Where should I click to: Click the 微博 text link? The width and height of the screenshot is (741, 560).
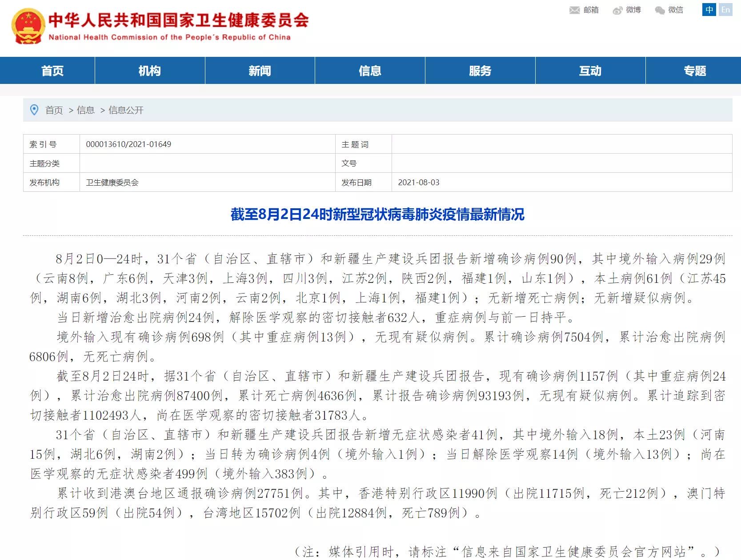(x=633, y=10)
